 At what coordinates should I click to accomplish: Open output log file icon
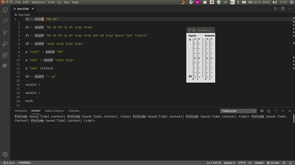pos(276,111)
